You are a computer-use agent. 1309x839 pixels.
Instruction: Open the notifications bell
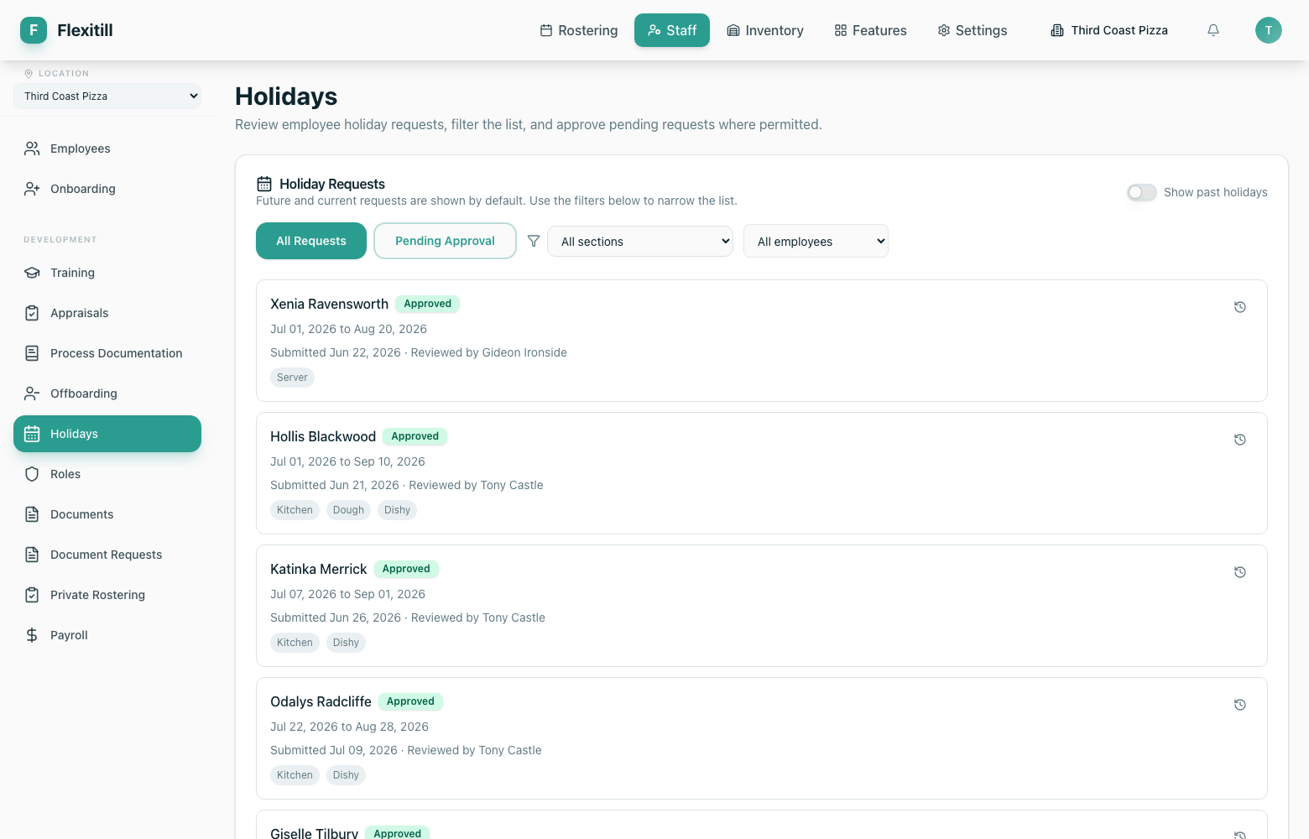pyautogui.click(x=1213, y=30)
